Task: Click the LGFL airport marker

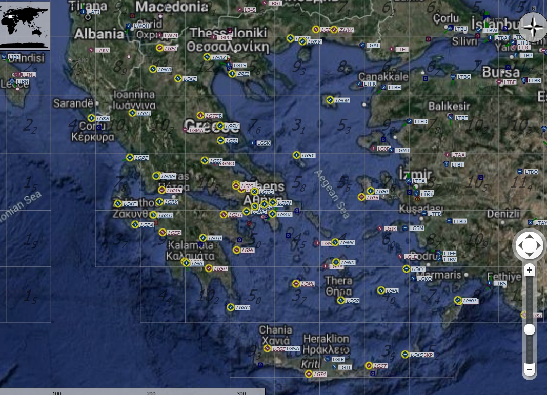Action: [x=160, y=48]
